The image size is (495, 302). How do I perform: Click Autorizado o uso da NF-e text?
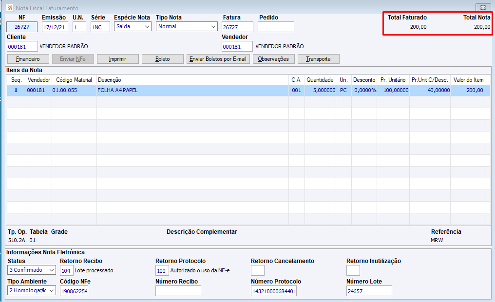pyautogui.click(x=200, y=270)
